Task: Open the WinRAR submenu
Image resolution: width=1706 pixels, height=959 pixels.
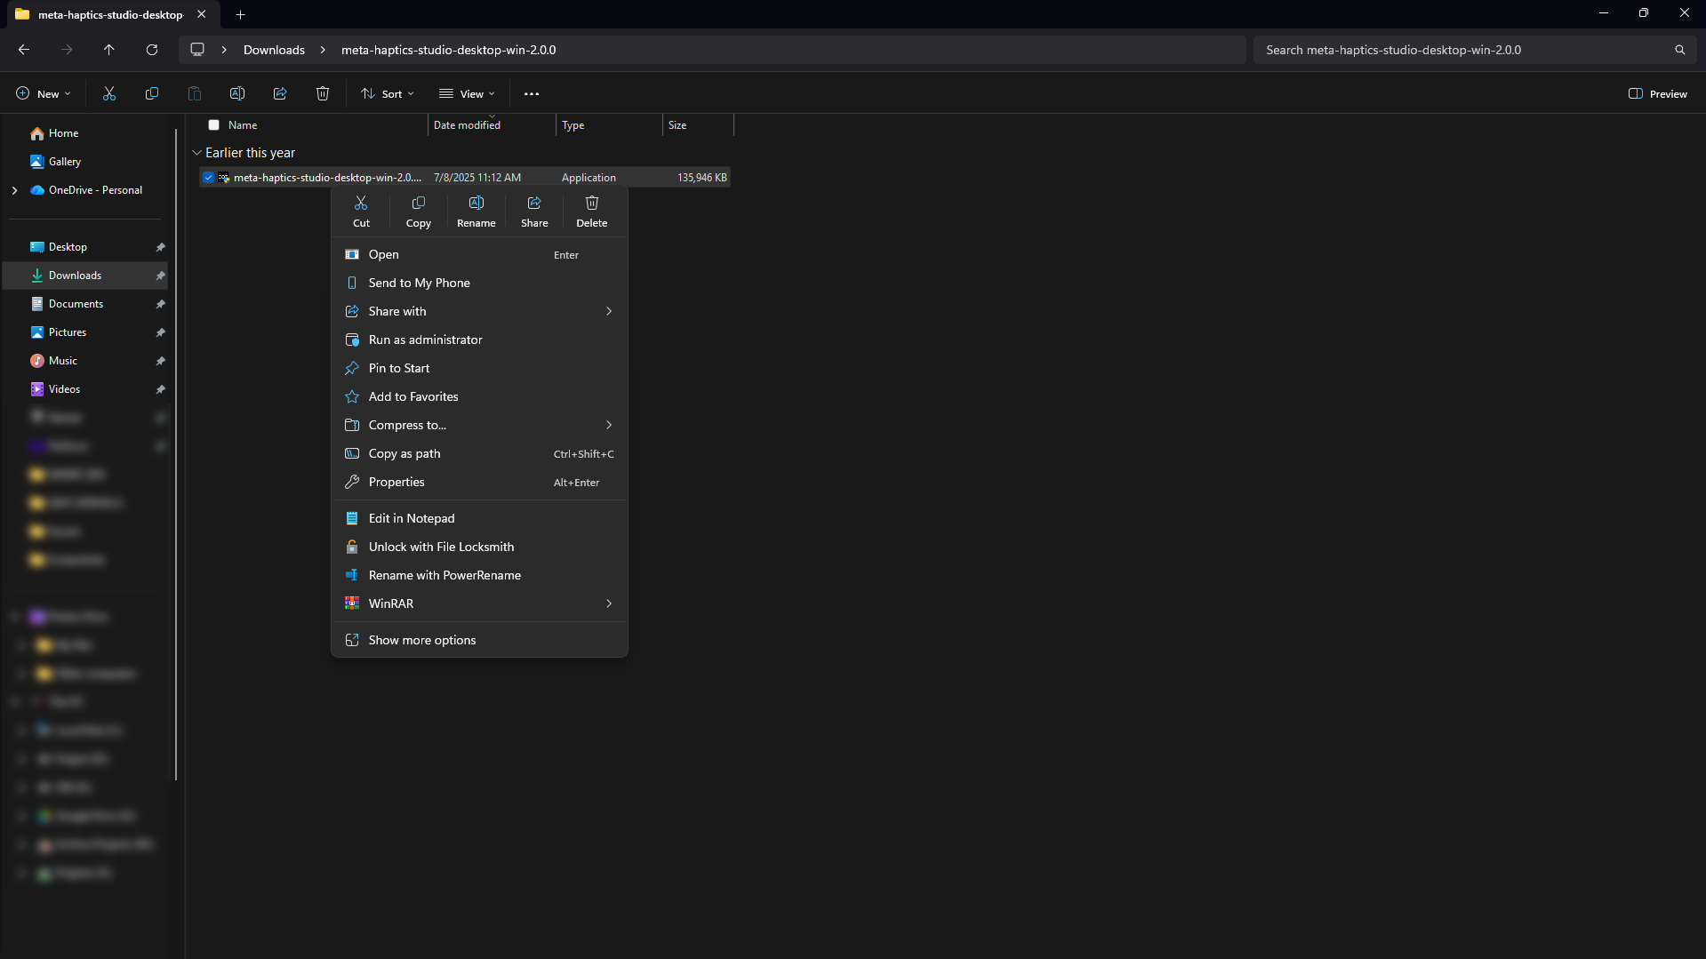Action: (480, 603)
